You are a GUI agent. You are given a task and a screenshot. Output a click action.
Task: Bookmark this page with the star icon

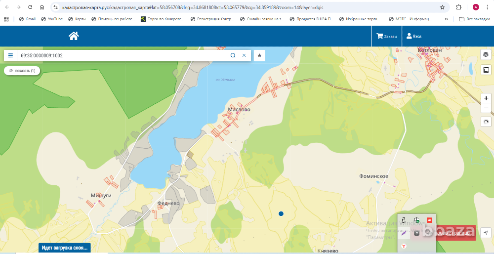tap(442, 7)
